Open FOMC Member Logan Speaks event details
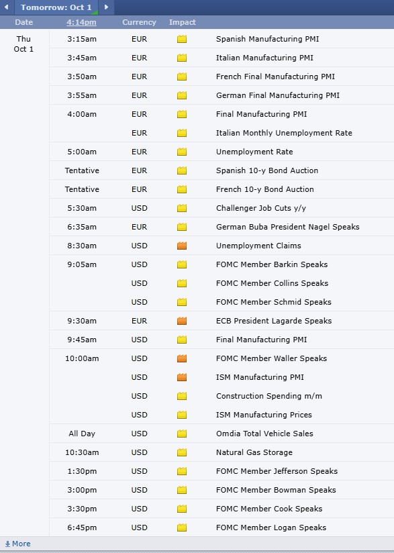 click(271, 527)
